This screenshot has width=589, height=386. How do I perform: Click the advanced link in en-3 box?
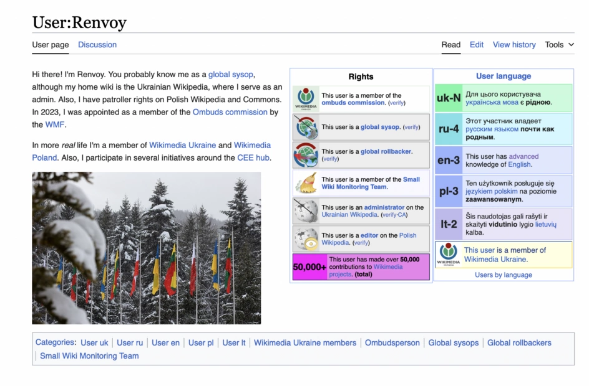[523, 156]
